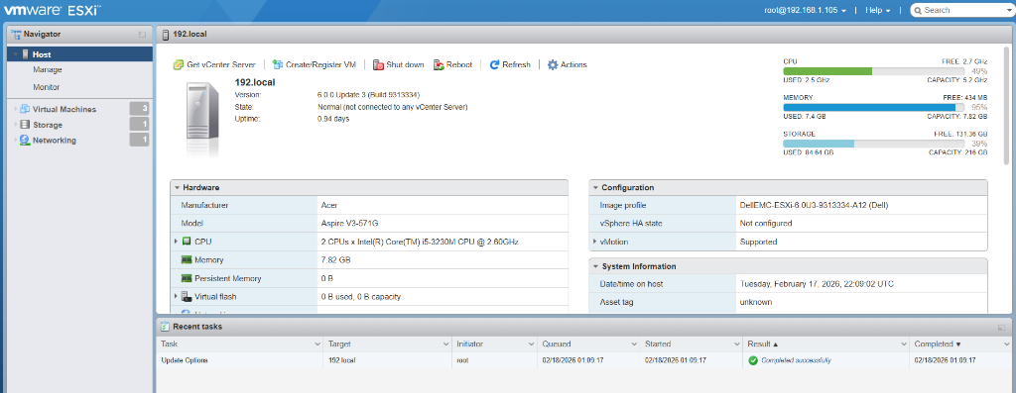The width and height of the screenshot is (1016, 393).
Task: Open Virtual Machines in Navigator
Action: [x=64, y=109]
